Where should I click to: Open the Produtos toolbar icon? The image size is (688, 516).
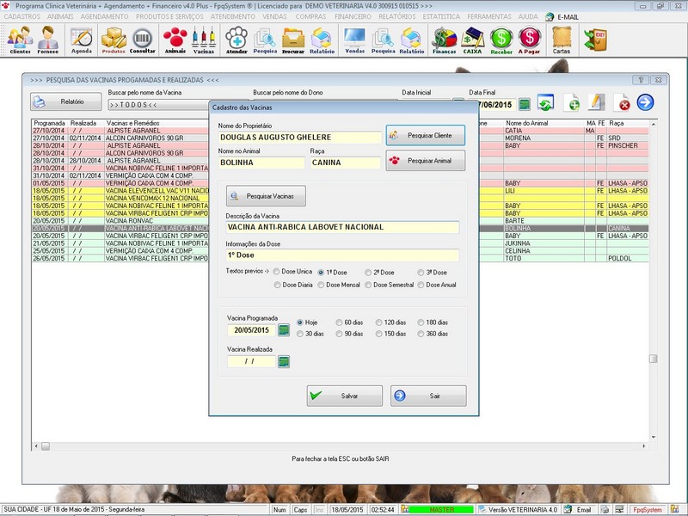point(114,40)
